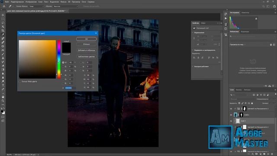
Task: Switch to the Channels tab
Action: [x=238, y=90]
